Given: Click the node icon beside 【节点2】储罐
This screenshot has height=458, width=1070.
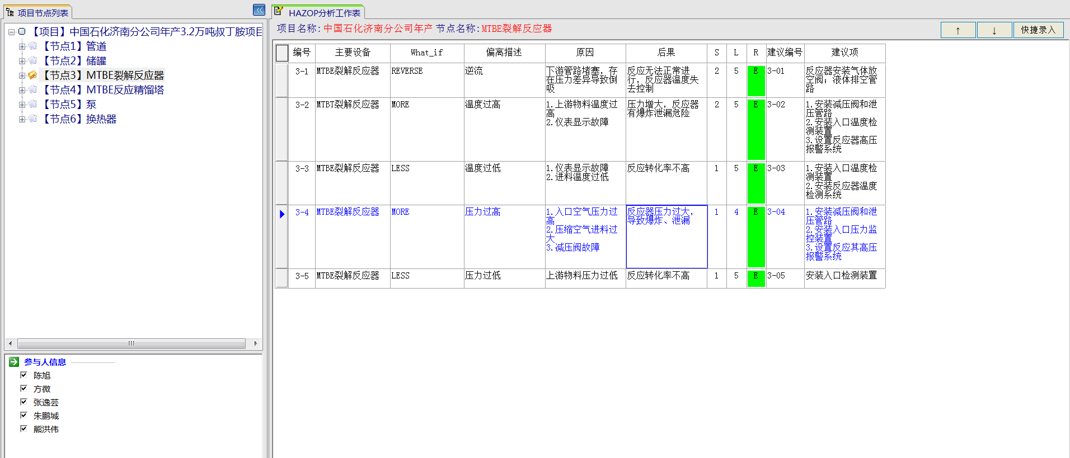Looking at the screenshot, I should (x=32, y=60).
